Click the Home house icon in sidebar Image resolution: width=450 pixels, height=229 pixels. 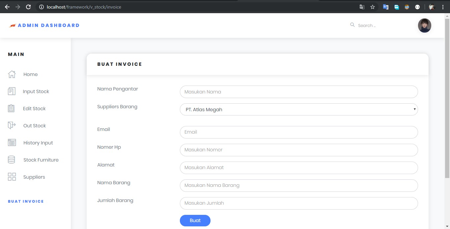click(12, 74)
